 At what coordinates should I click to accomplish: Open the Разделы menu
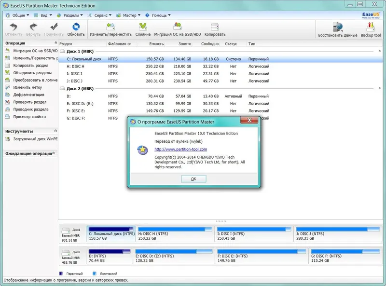[x=69, y=15]
